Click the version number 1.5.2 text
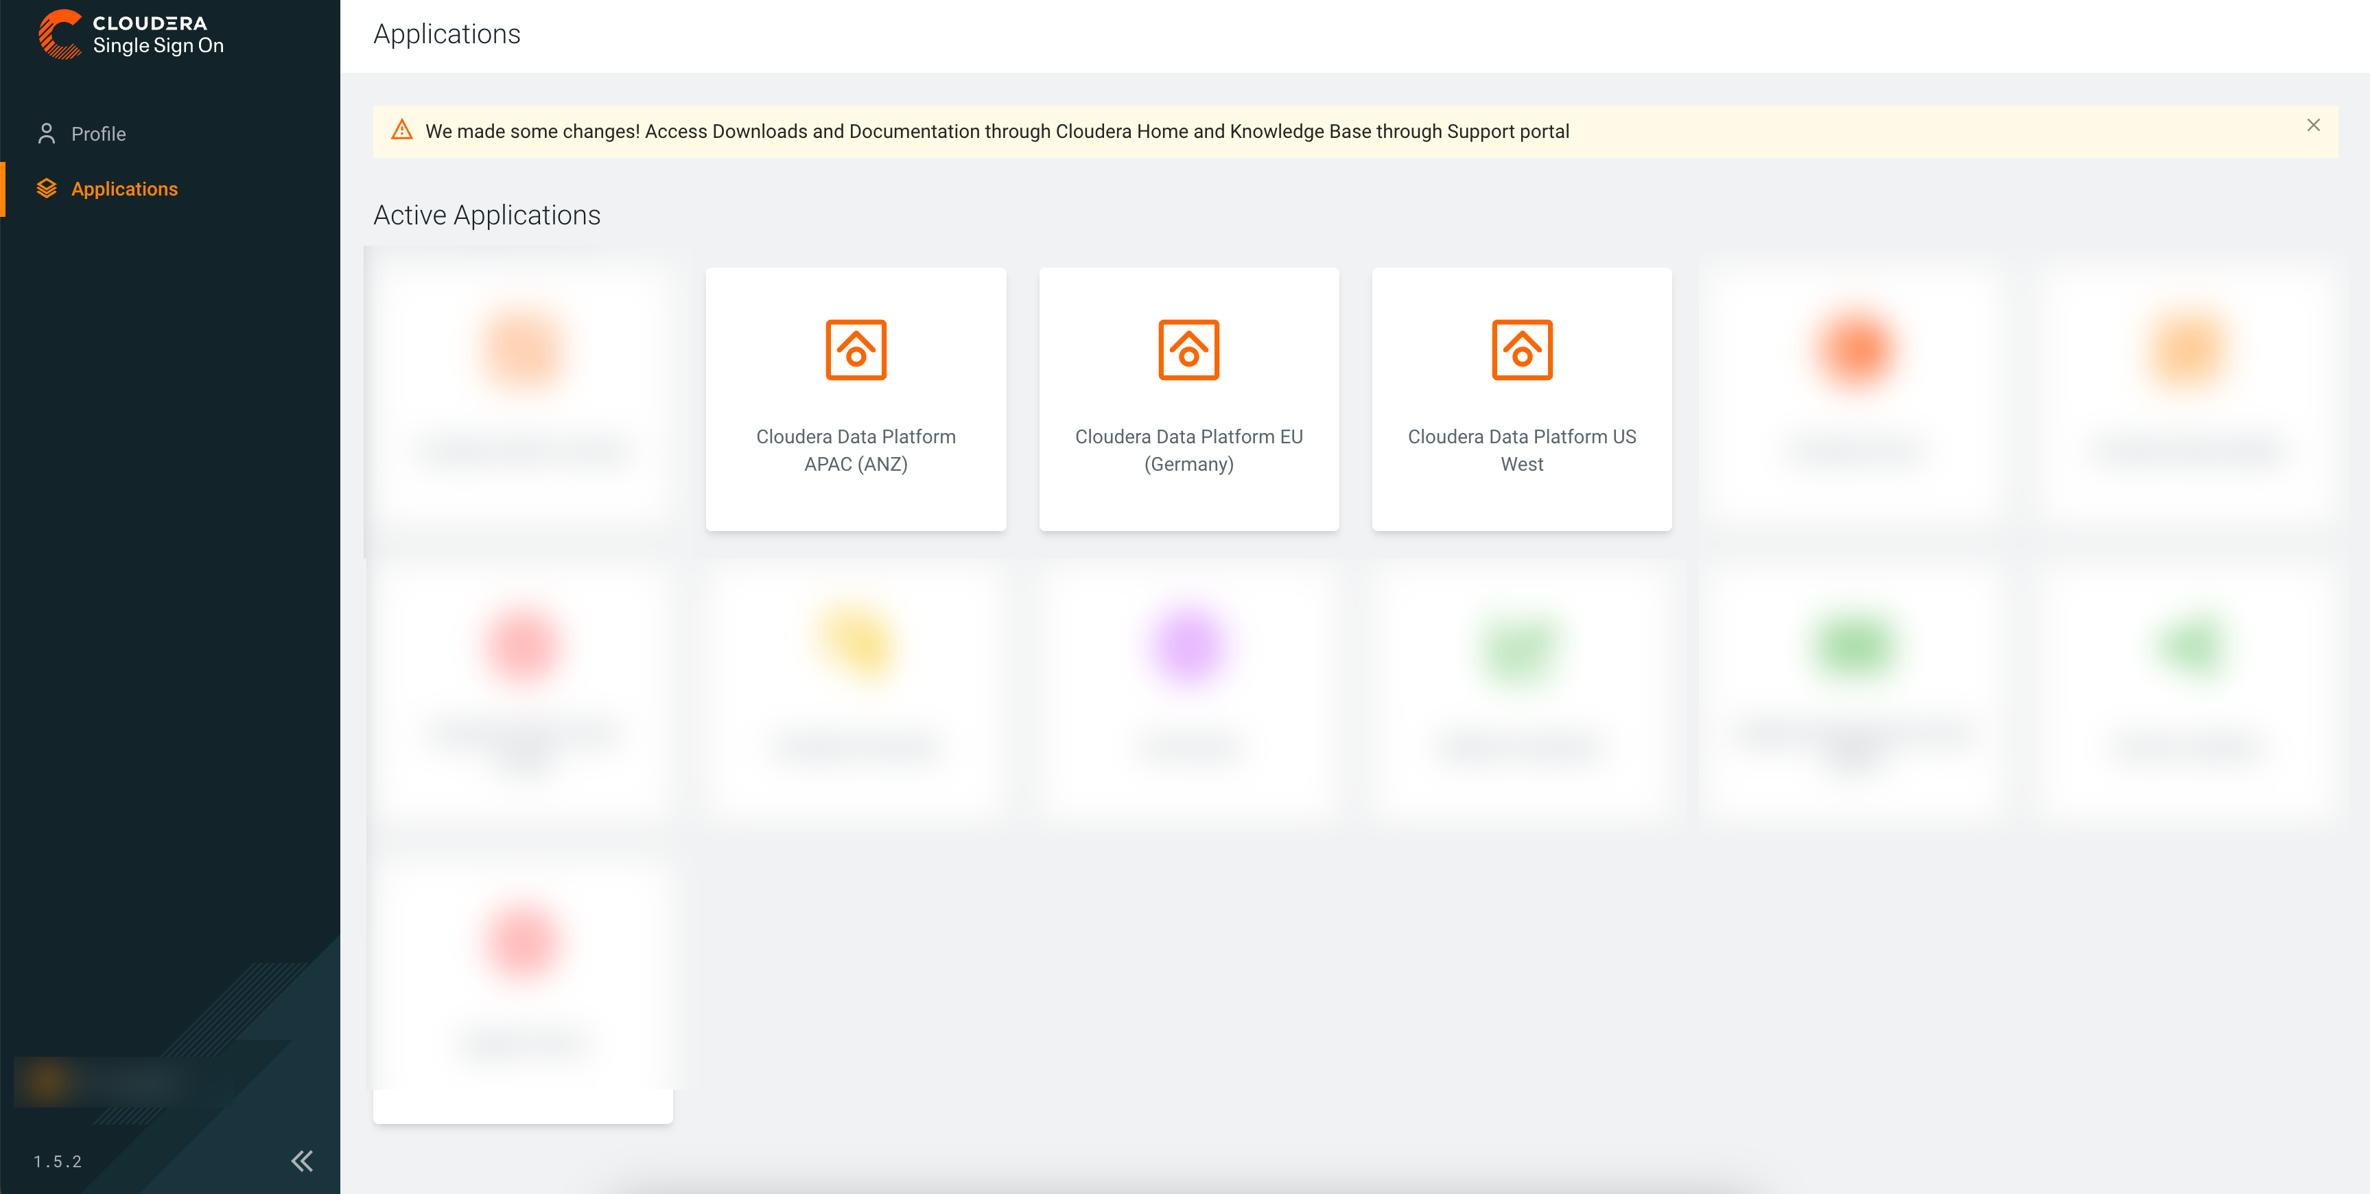The image size is (2370, 1194). [x=58, y=1162]
